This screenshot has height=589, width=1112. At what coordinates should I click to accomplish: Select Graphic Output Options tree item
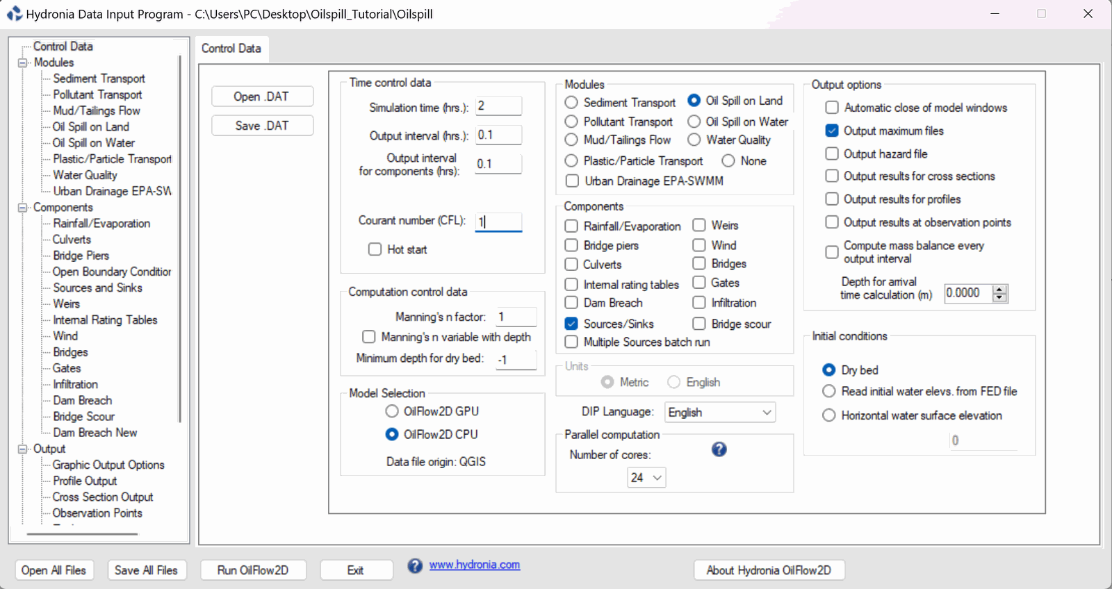(x=108, y=465)
